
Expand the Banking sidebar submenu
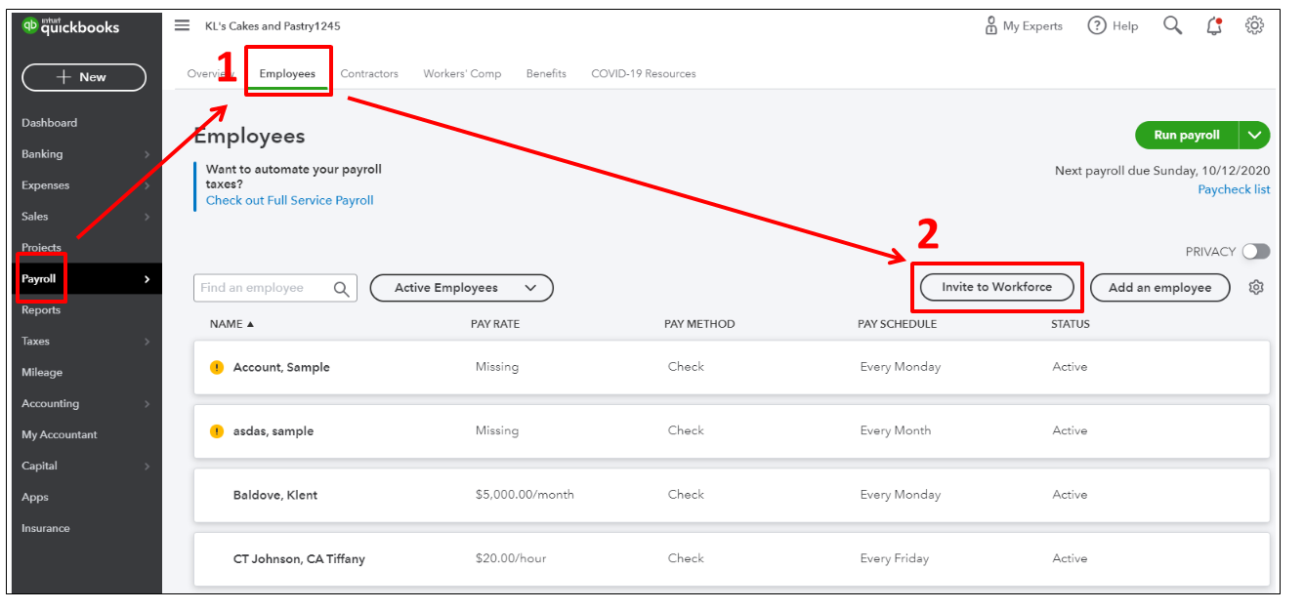147,154
